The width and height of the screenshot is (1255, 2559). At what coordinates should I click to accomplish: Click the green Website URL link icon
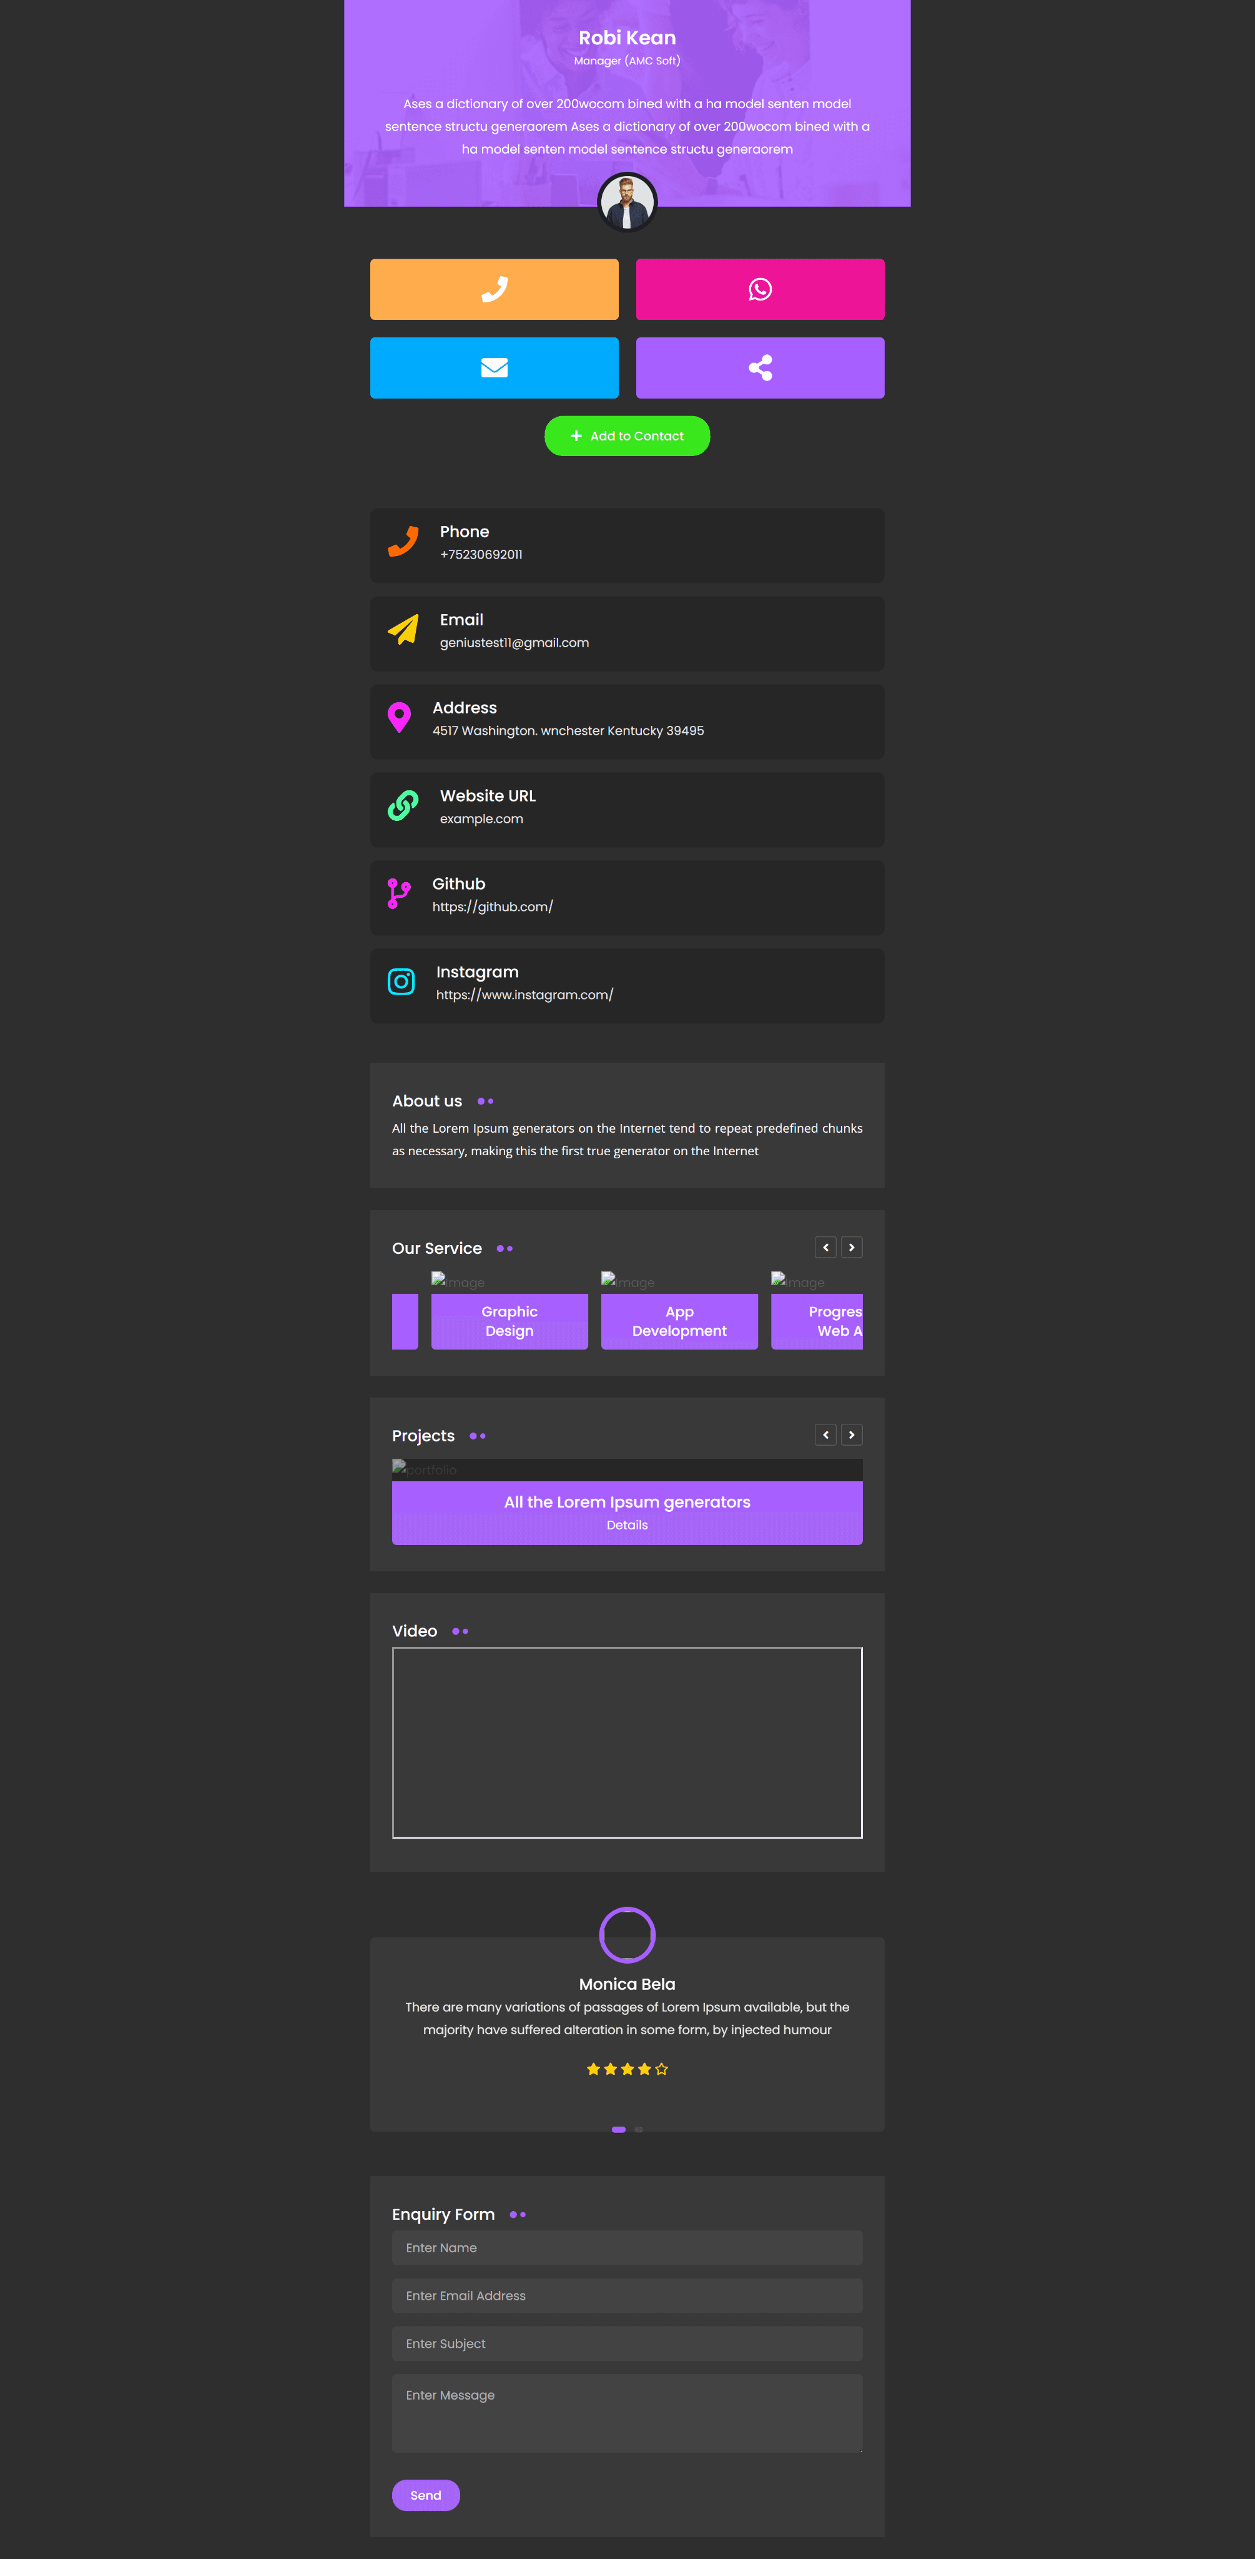(402, 805)
